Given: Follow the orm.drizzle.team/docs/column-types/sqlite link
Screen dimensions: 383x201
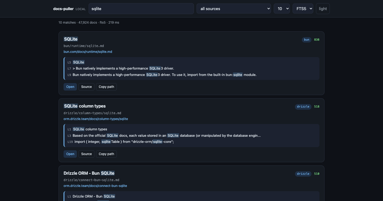Looking at the screenshot, I should (x=96, y=119).
